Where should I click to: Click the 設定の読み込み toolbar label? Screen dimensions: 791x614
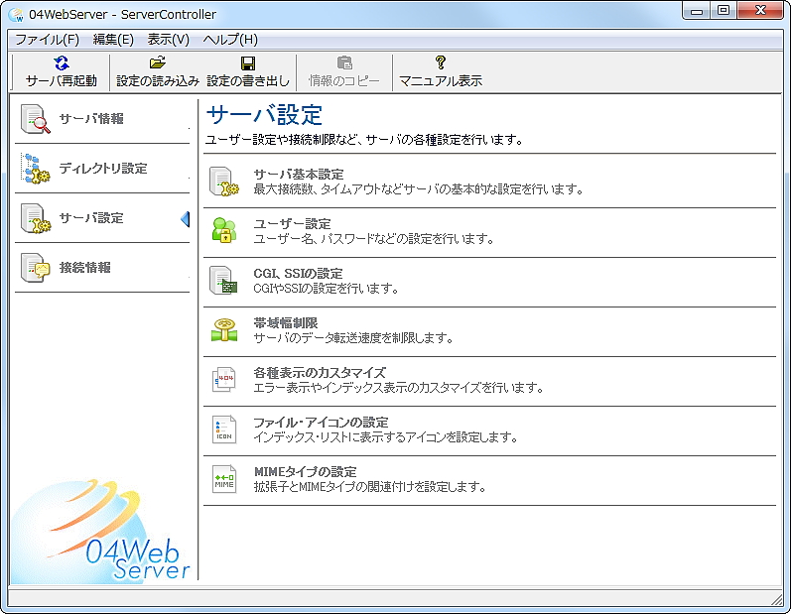tap(158, 81)
